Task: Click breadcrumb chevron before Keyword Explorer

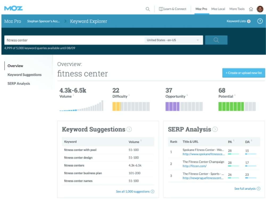Action: pyautogui.click(x=65, y=21)
